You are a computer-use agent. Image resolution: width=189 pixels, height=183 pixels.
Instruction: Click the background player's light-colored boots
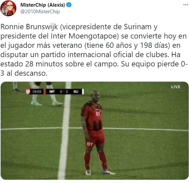47,103
